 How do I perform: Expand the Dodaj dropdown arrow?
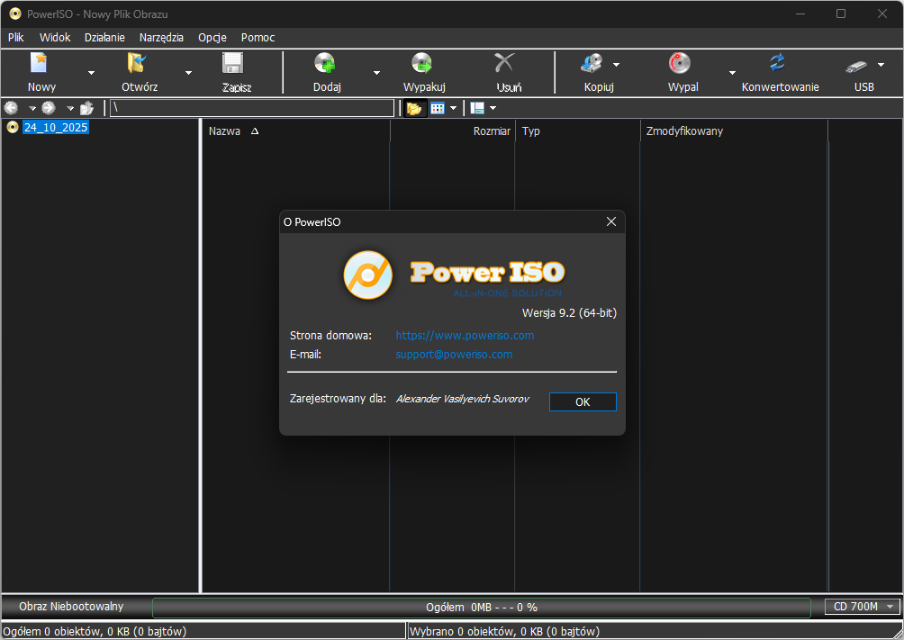point(376,73)
